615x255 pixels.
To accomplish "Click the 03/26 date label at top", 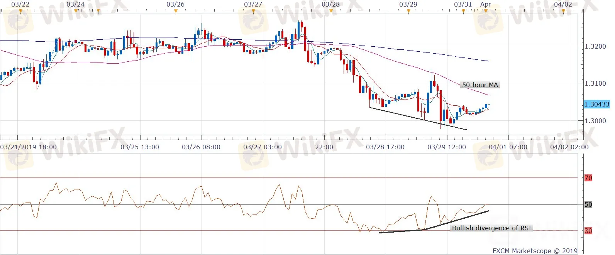I will (175, 4).
